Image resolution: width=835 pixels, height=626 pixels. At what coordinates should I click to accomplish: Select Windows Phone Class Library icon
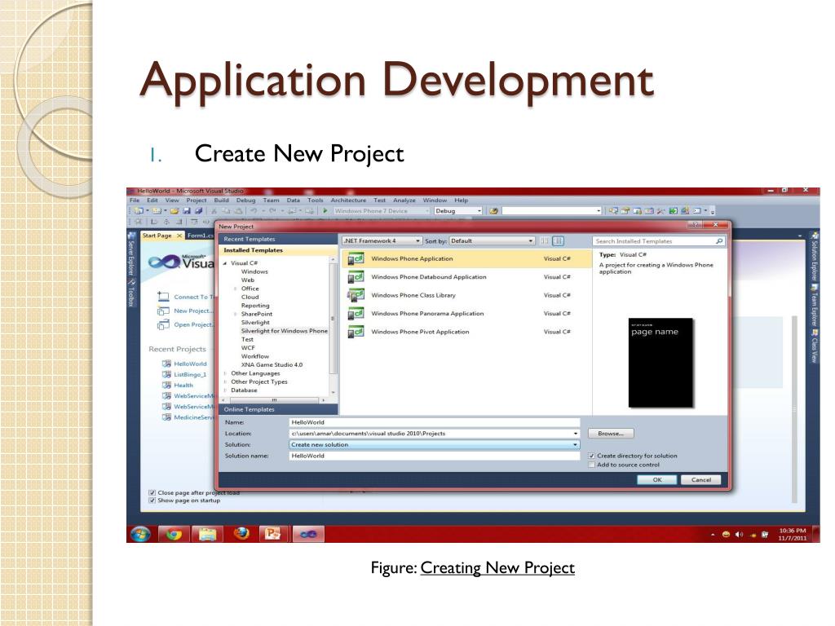click(356, 295)
